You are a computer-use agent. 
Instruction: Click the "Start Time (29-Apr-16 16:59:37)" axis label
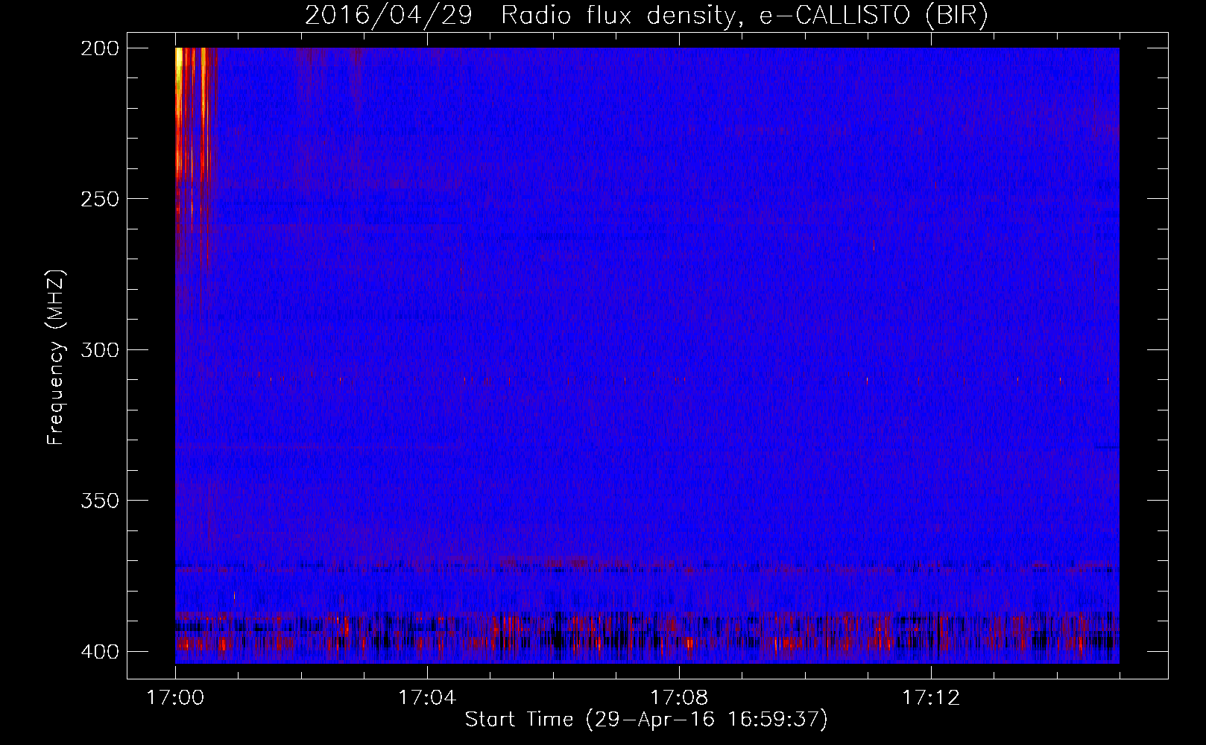pyautogui.click(x=646, y=719)
